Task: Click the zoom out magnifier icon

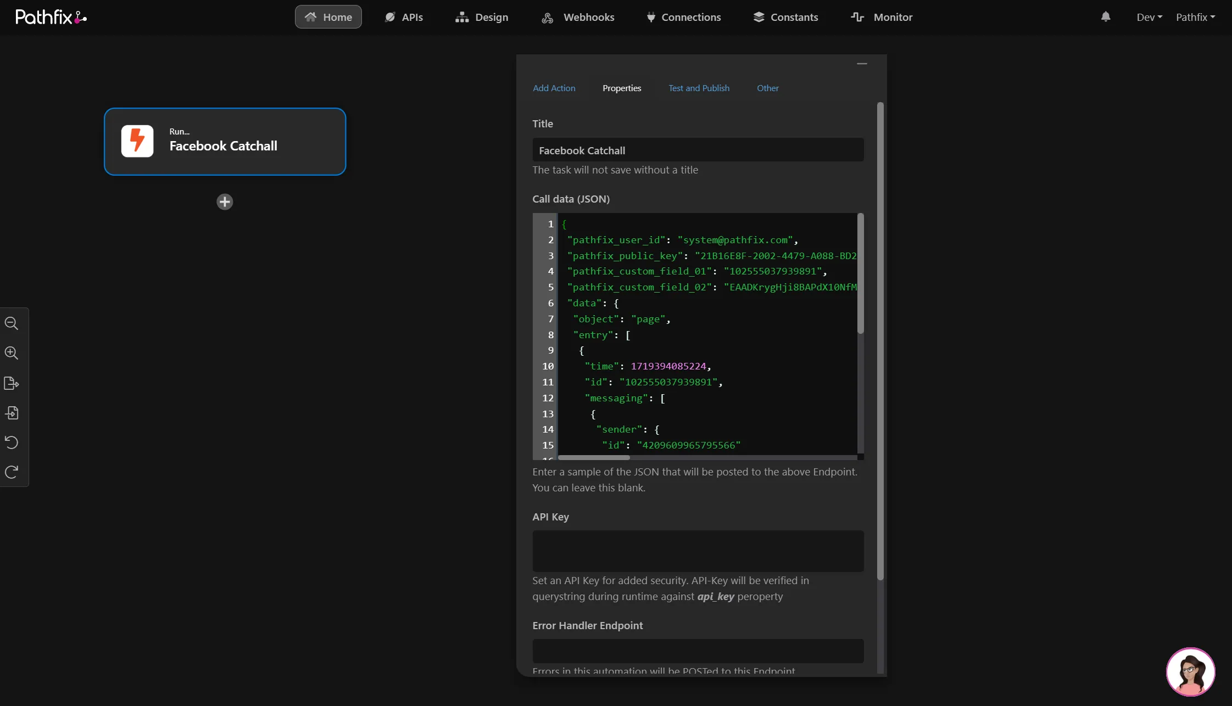Action: [12, 323]
